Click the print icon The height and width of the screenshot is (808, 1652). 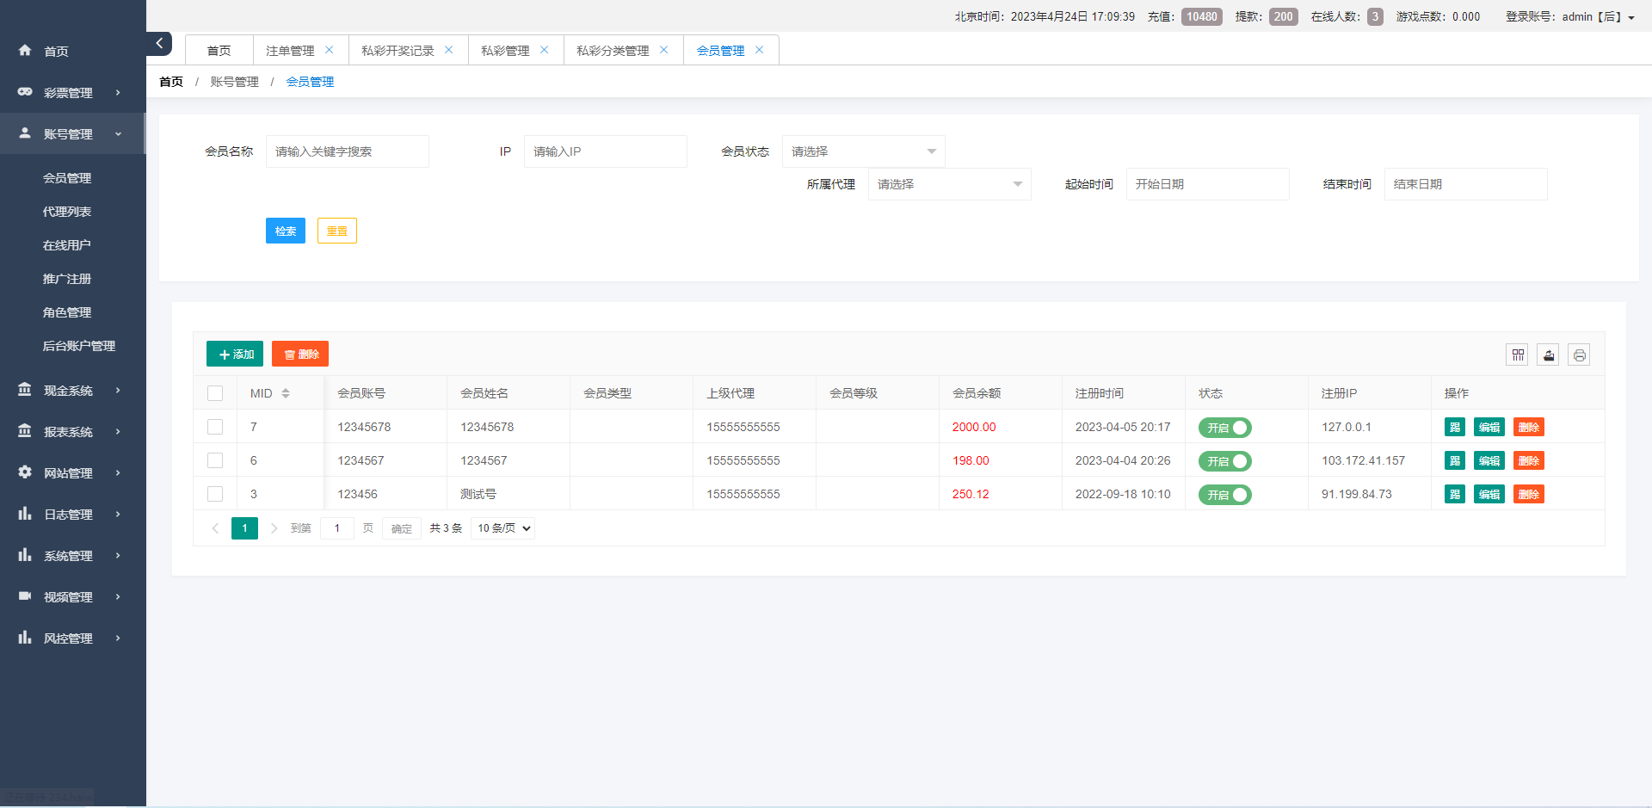tap(1579, 354)
